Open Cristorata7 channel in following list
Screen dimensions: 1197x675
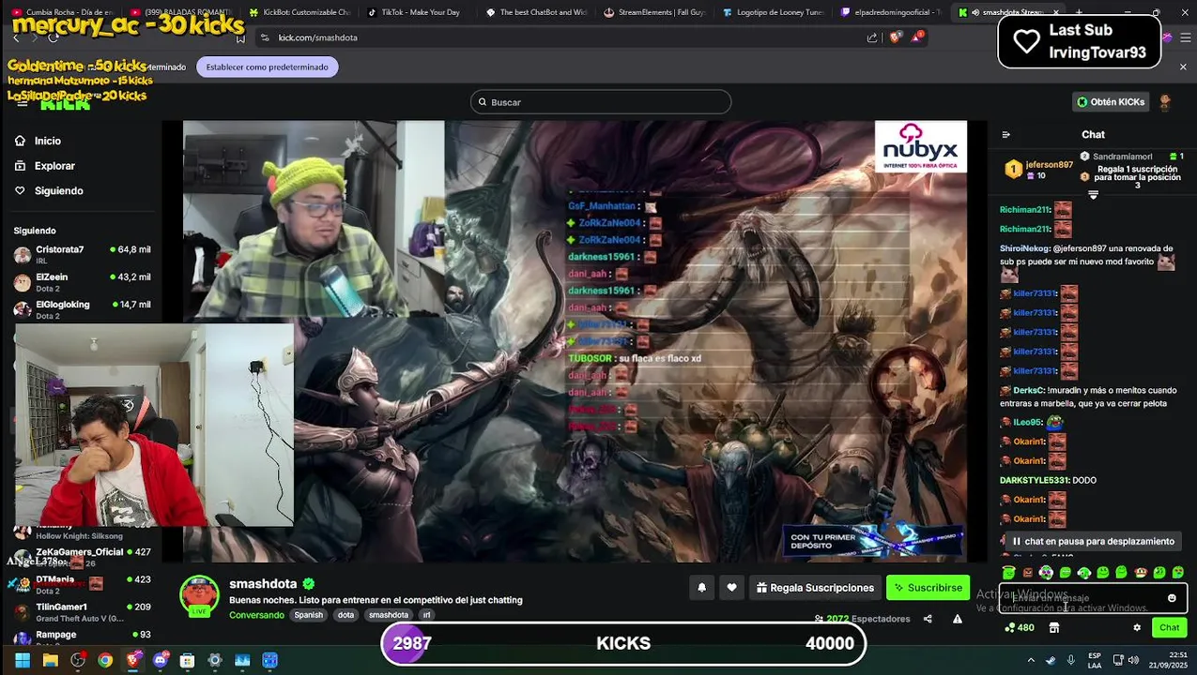[83, 254]
